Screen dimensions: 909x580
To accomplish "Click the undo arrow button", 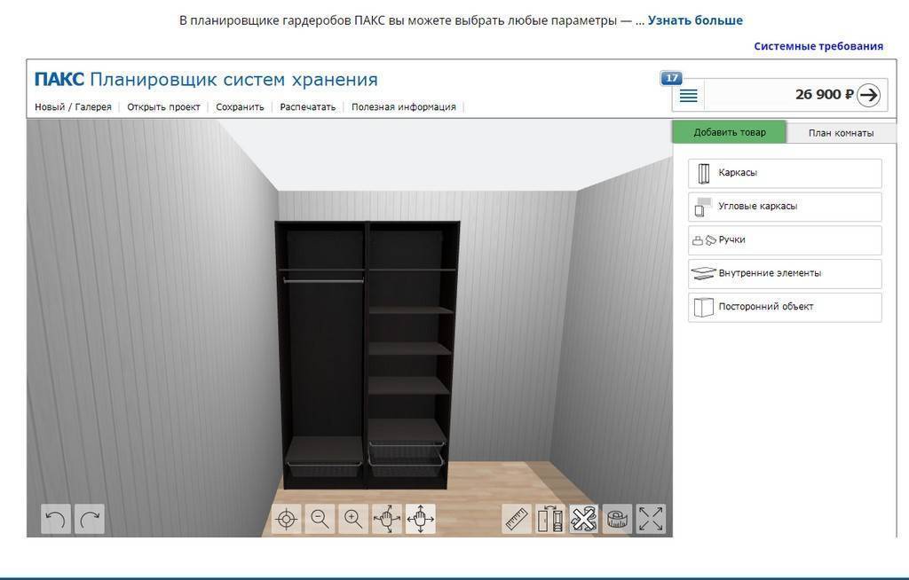I will point(55,519).
